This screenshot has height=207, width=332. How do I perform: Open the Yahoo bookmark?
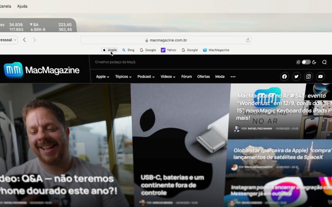[168, 50]
